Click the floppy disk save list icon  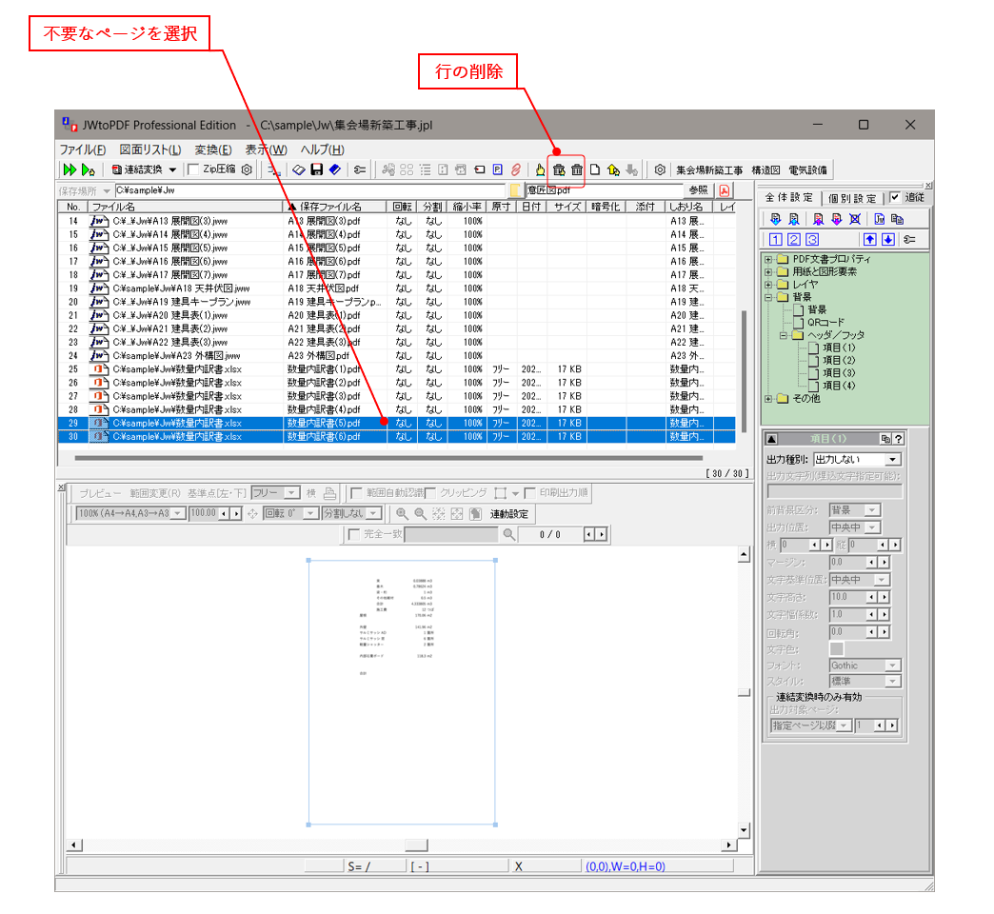pyautogui.click(x=316, y=169)
